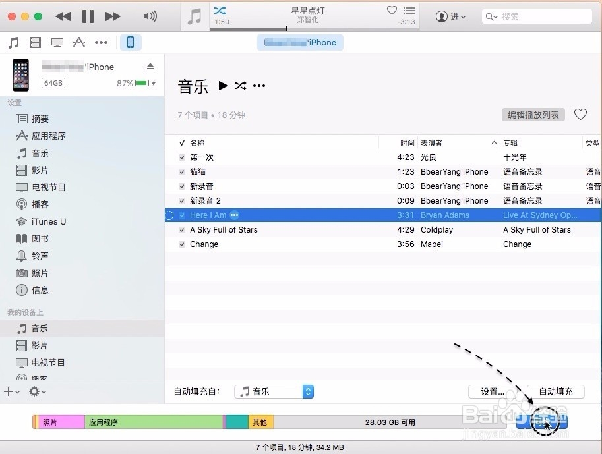Select 电视节目 under 我的设备上

point(40,362)
